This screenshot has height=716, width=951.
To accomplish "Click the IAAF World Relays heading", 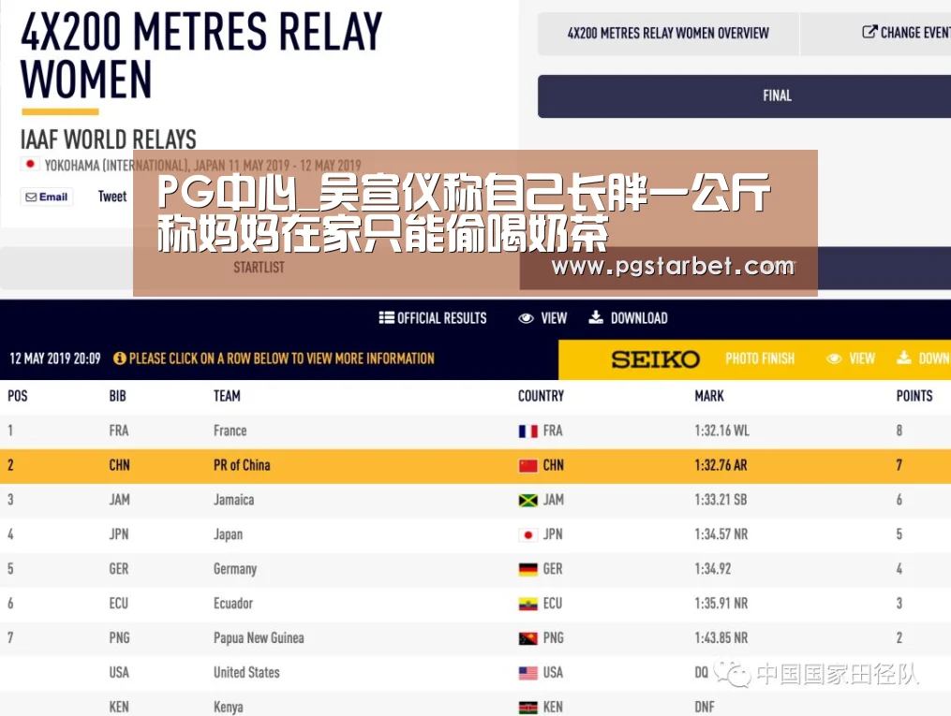I will pos(109,139).
